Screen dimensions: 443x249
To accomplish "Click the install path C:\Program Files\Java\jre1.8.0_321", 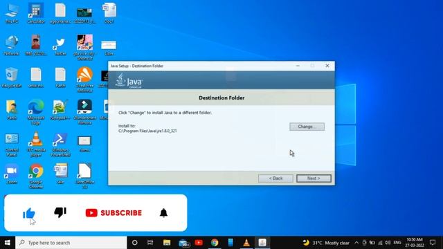I will pyautogui.click(x=147, y=131).
